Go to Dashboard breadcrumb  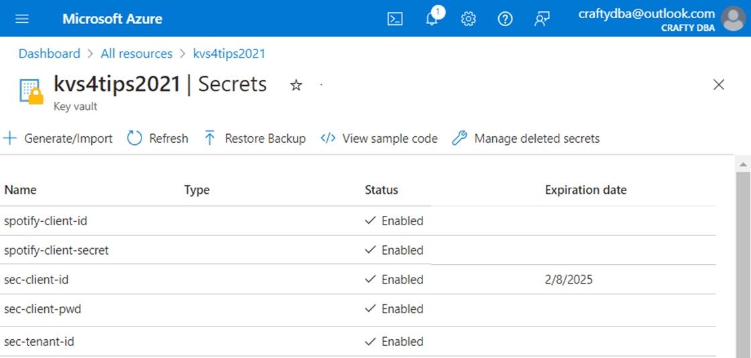pos(49,54)
